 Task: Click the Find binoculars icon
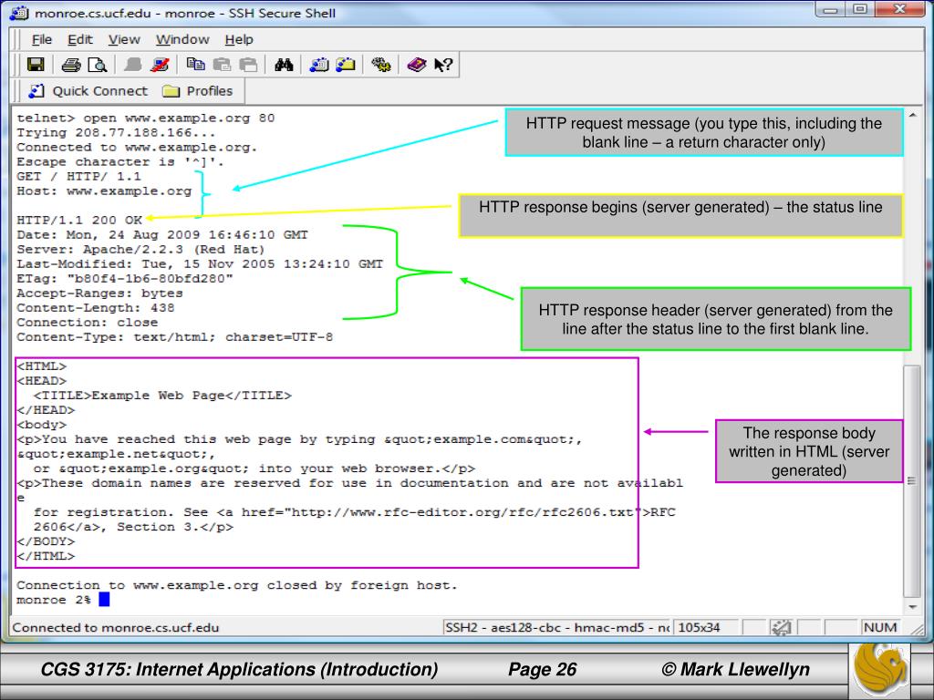(284, 65)
